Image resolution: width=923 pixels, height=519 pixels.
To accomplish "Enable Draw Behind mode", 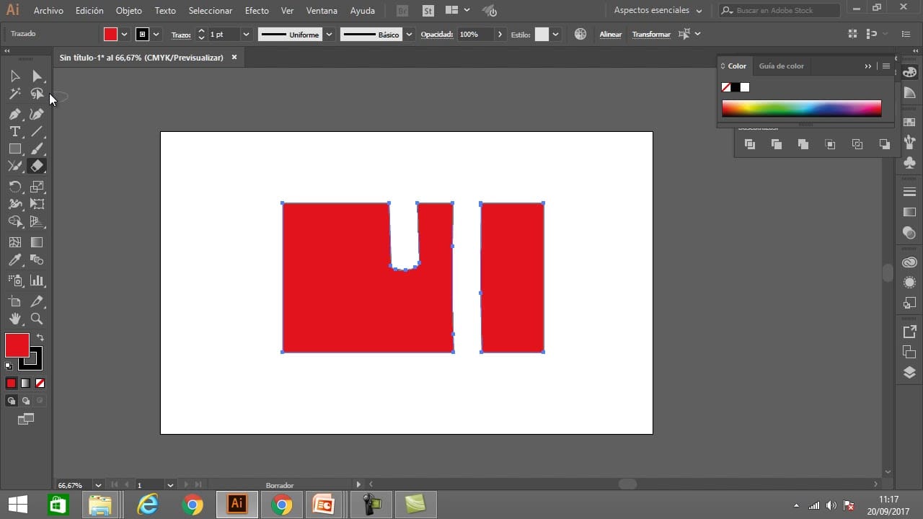I will 25,401.
